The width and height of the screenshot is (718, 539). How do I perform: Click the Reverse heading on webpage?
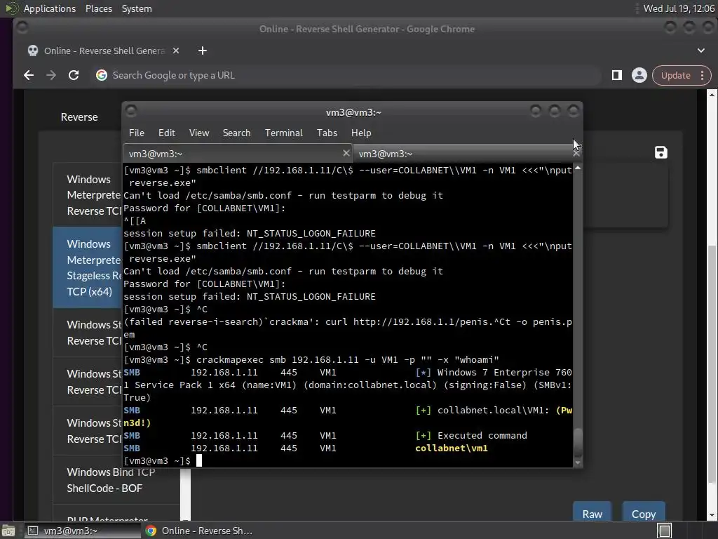[79, 117]
